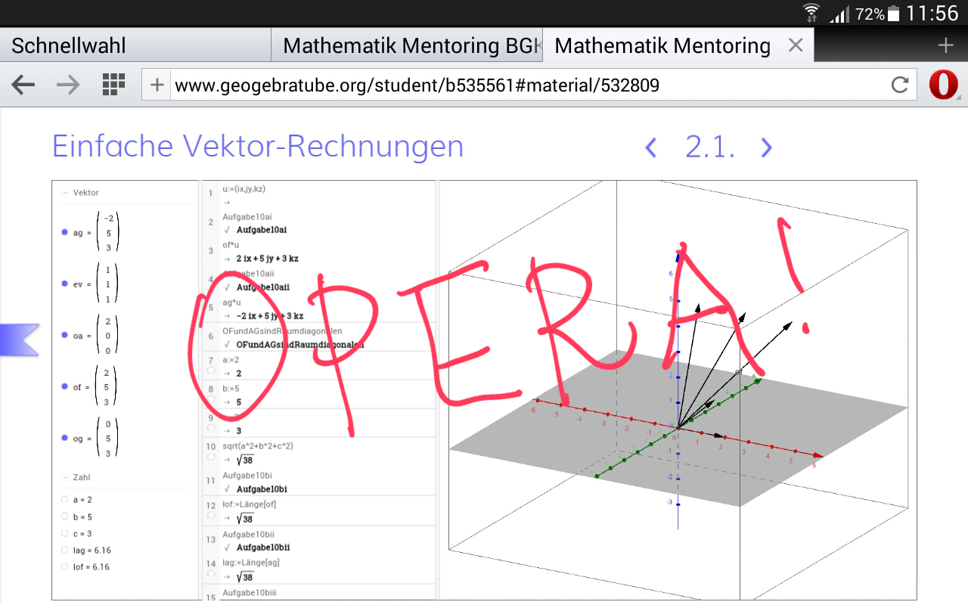Tap the chapter number 2.1.

709,147
